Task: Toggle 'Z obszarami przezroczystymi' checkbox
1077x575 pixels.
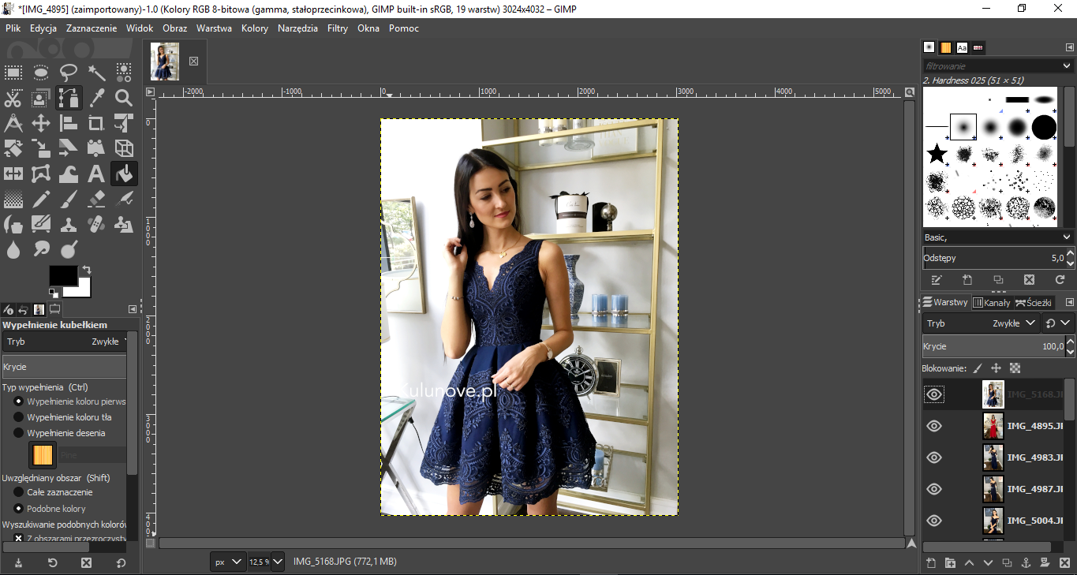Action: 18,539
